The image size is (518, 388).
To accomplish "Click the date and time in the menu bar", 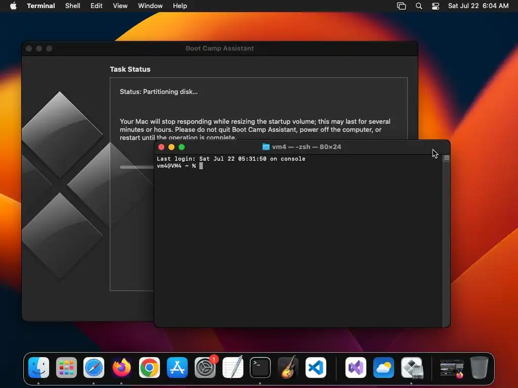I will [478, 6].
